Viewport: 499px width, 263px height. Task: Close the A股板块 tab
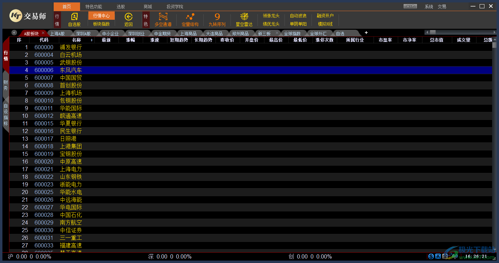pyautogui.click(x=43, y=33)
